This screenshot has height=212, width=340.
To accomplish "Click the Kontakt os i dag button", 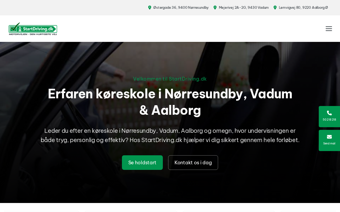I will click(x=193, y=162).
